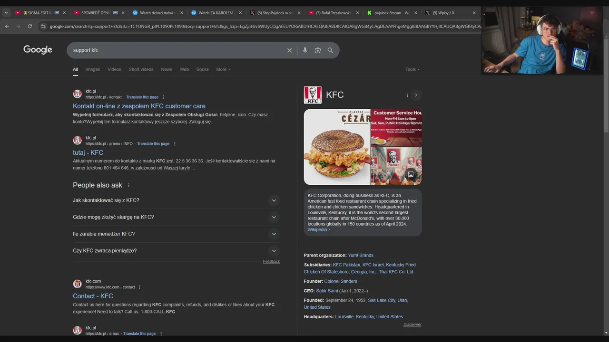Click the KFC logo in the knowledge panel
Screen dimensions: 609x342
click(313, 95)
